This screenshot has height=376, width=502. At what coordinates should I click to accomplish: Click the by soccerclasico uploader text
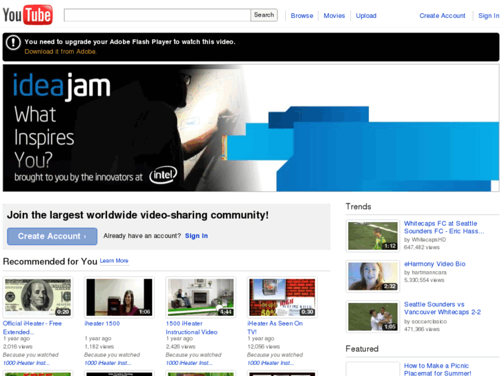click(x=425, y=321)
